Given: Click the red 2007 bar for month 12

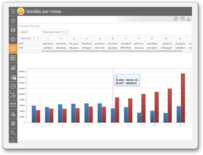Looking at the screenshot, I should coord(183,98).
